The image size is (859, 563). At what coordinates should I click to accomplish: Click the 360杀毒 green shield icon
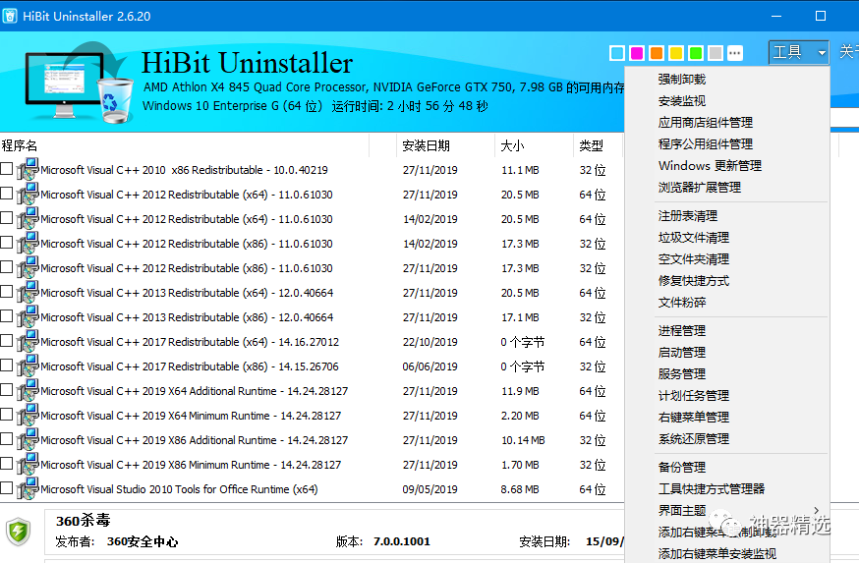[19, 532]
